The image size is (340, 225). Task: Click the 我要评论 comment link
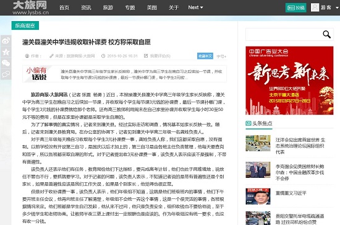click(x=160, y=56)
